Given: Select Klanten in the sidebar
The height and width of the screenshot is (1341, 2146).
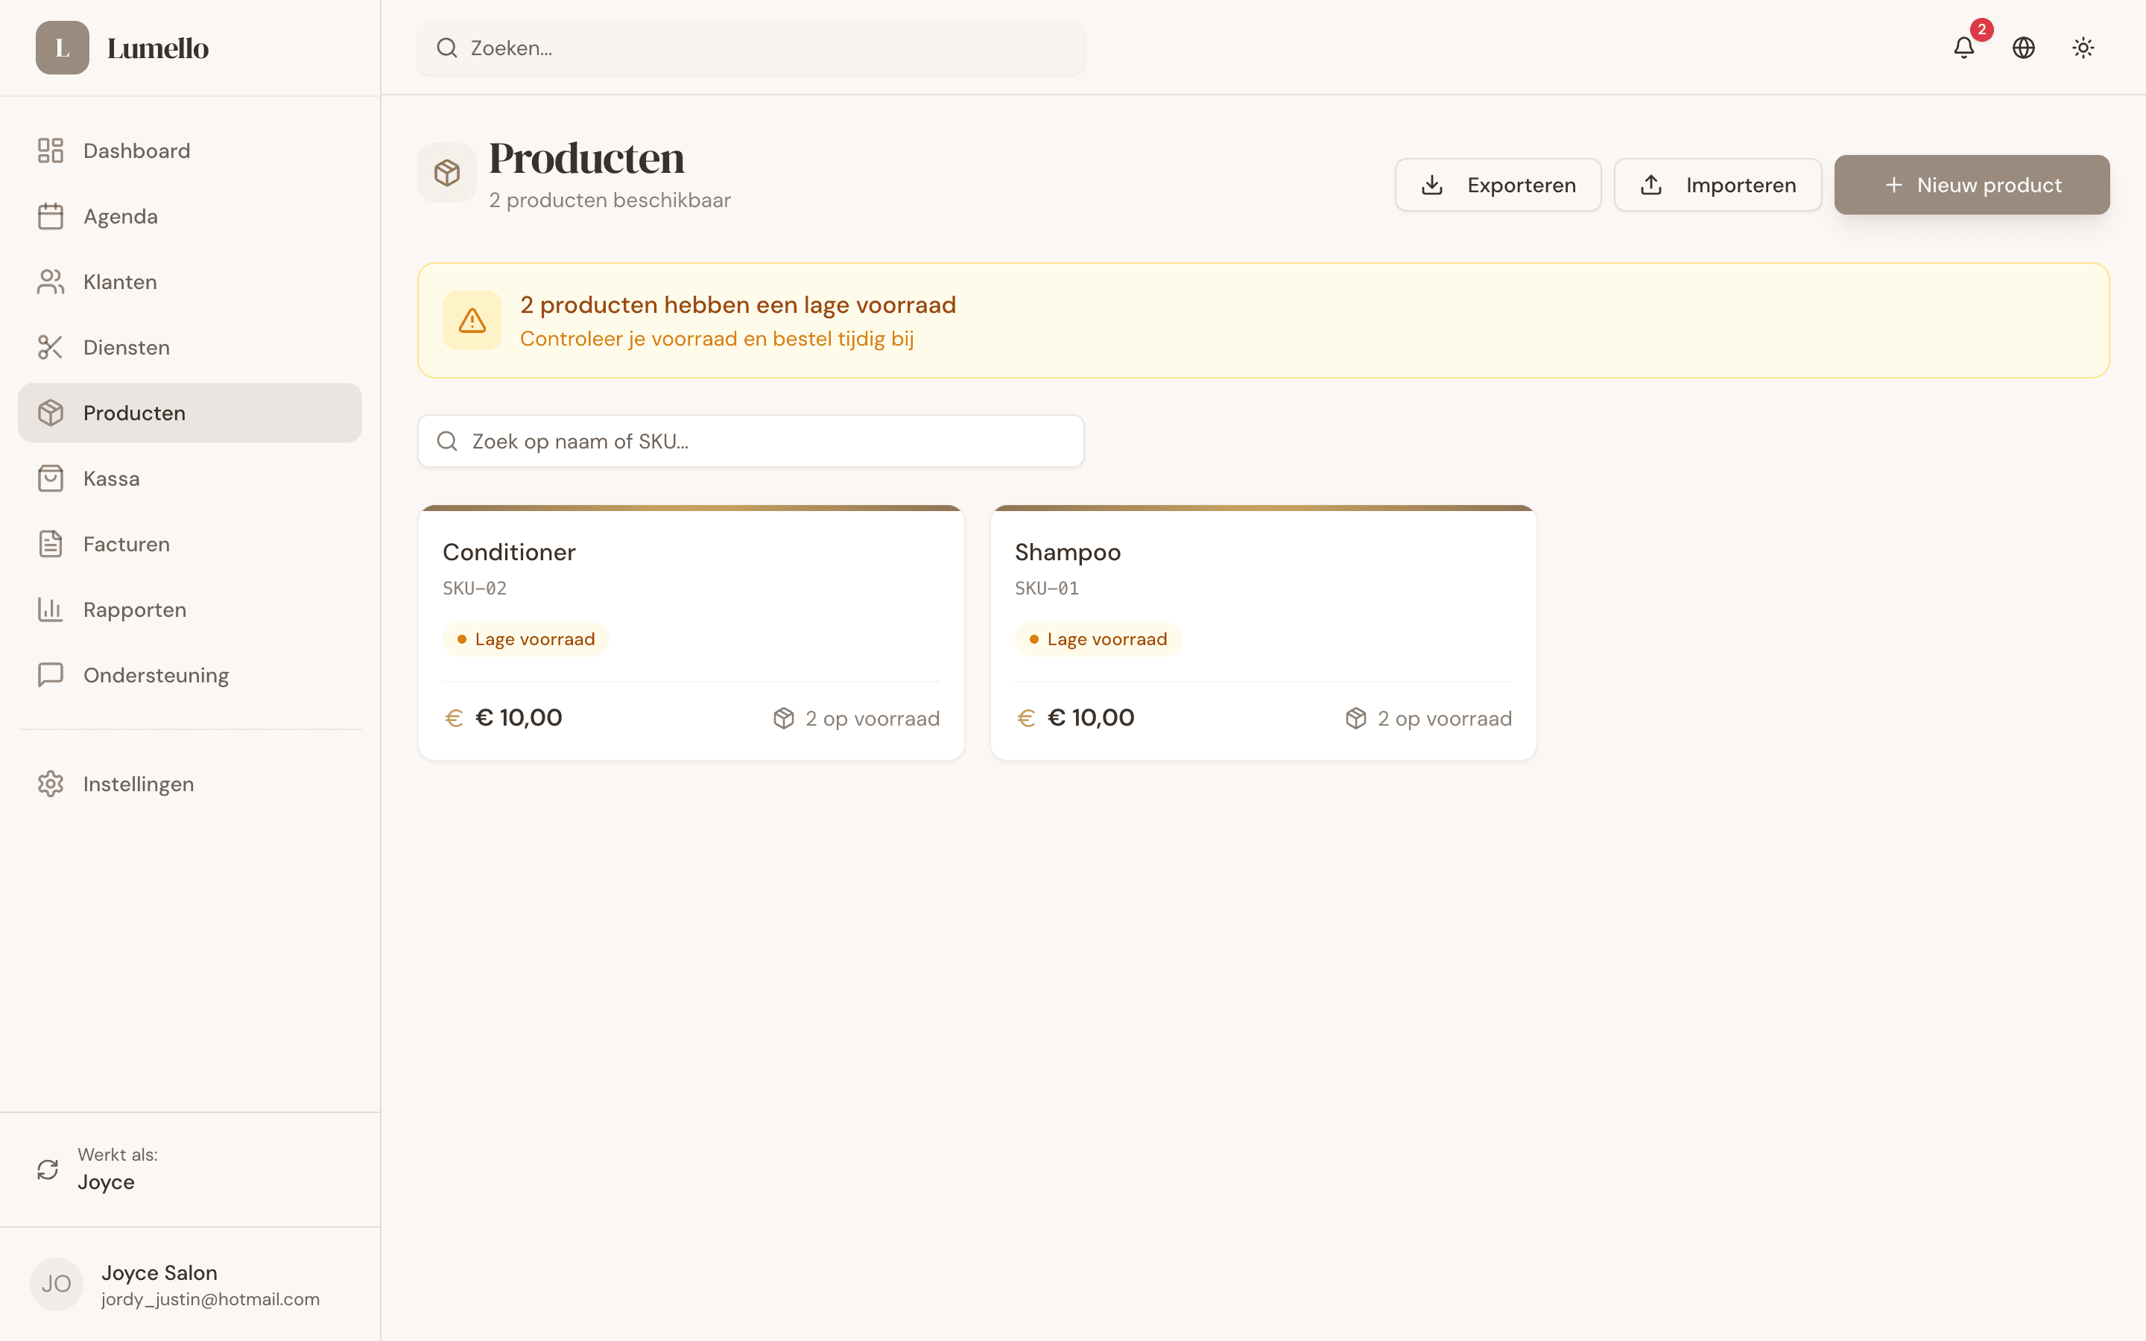Looking at the screenshot, I should tap(120, 281).
